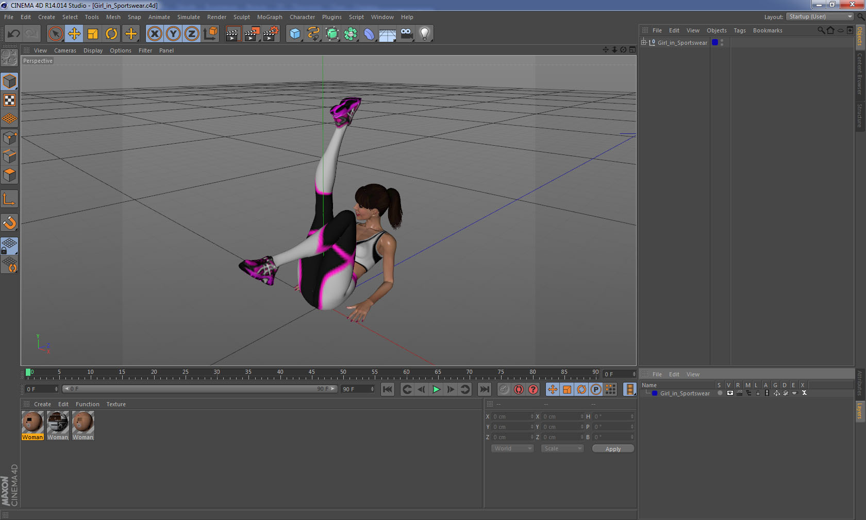
Task: Play the animation forward
Action: pos(436,389)
